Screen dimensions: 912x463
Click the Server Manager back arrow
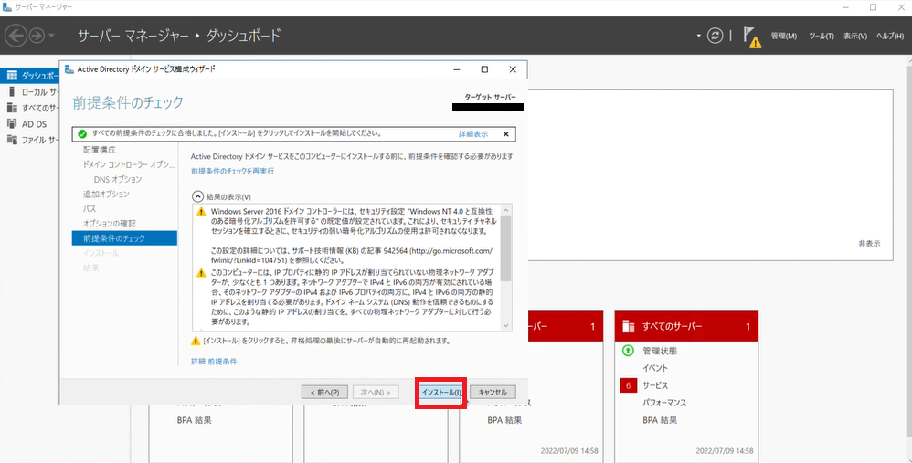tap(16, 36)
